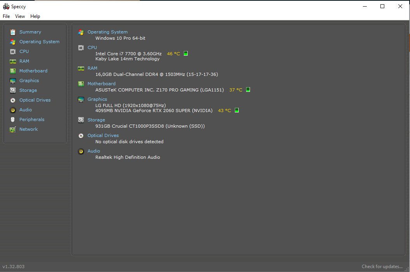Select Peripherals in the sidebar list
The width and height of the screenshot is (410, 272).
(32, 119)
